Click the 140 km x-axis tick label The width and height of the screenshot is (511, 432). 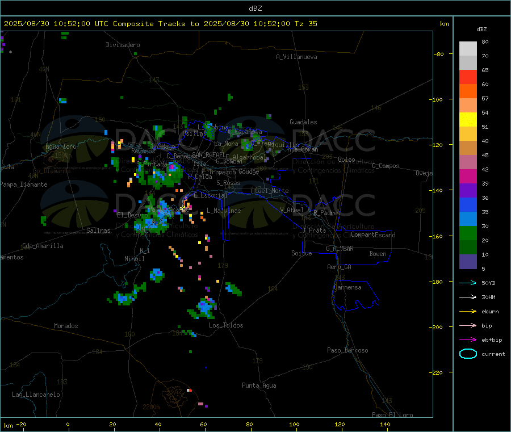385,424
